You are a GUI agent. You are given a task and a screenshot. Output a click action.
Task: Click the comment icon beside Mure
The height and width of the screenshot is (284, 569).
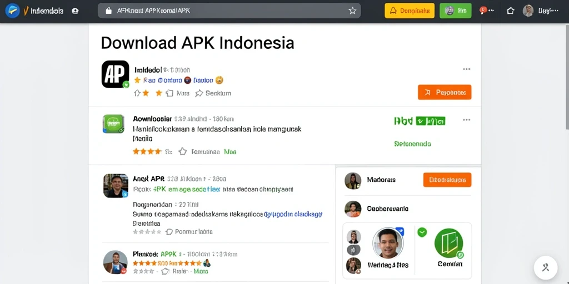[x=169, y=93]
